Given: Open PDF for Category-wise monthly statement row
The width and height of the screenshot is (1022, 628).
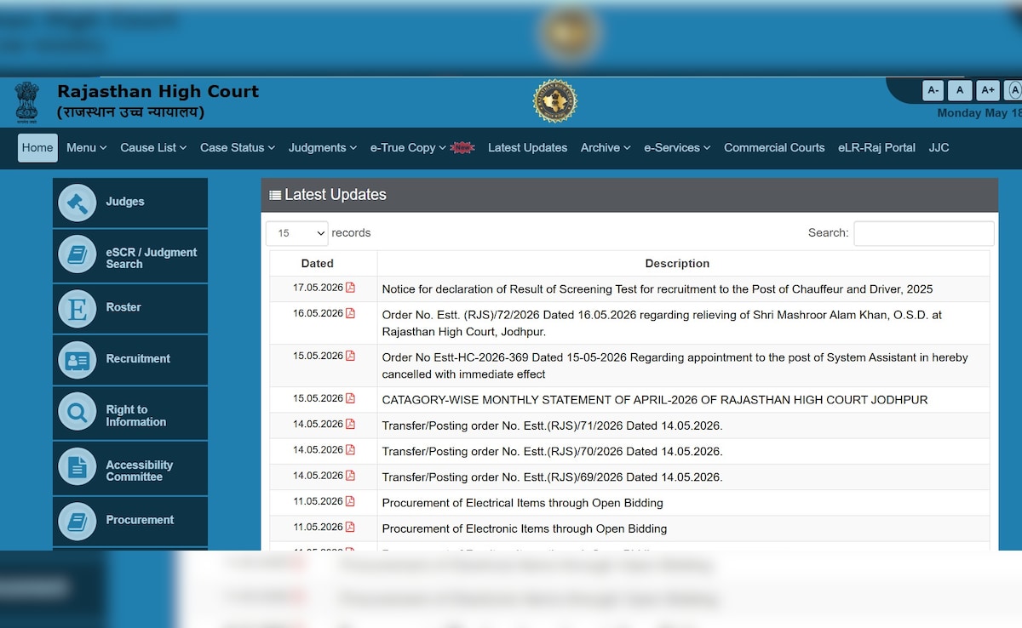Looking at the screenshot, I should coord(350,398).
